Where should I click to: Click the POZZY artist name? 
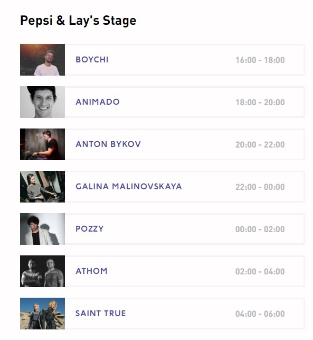(90, 229)
